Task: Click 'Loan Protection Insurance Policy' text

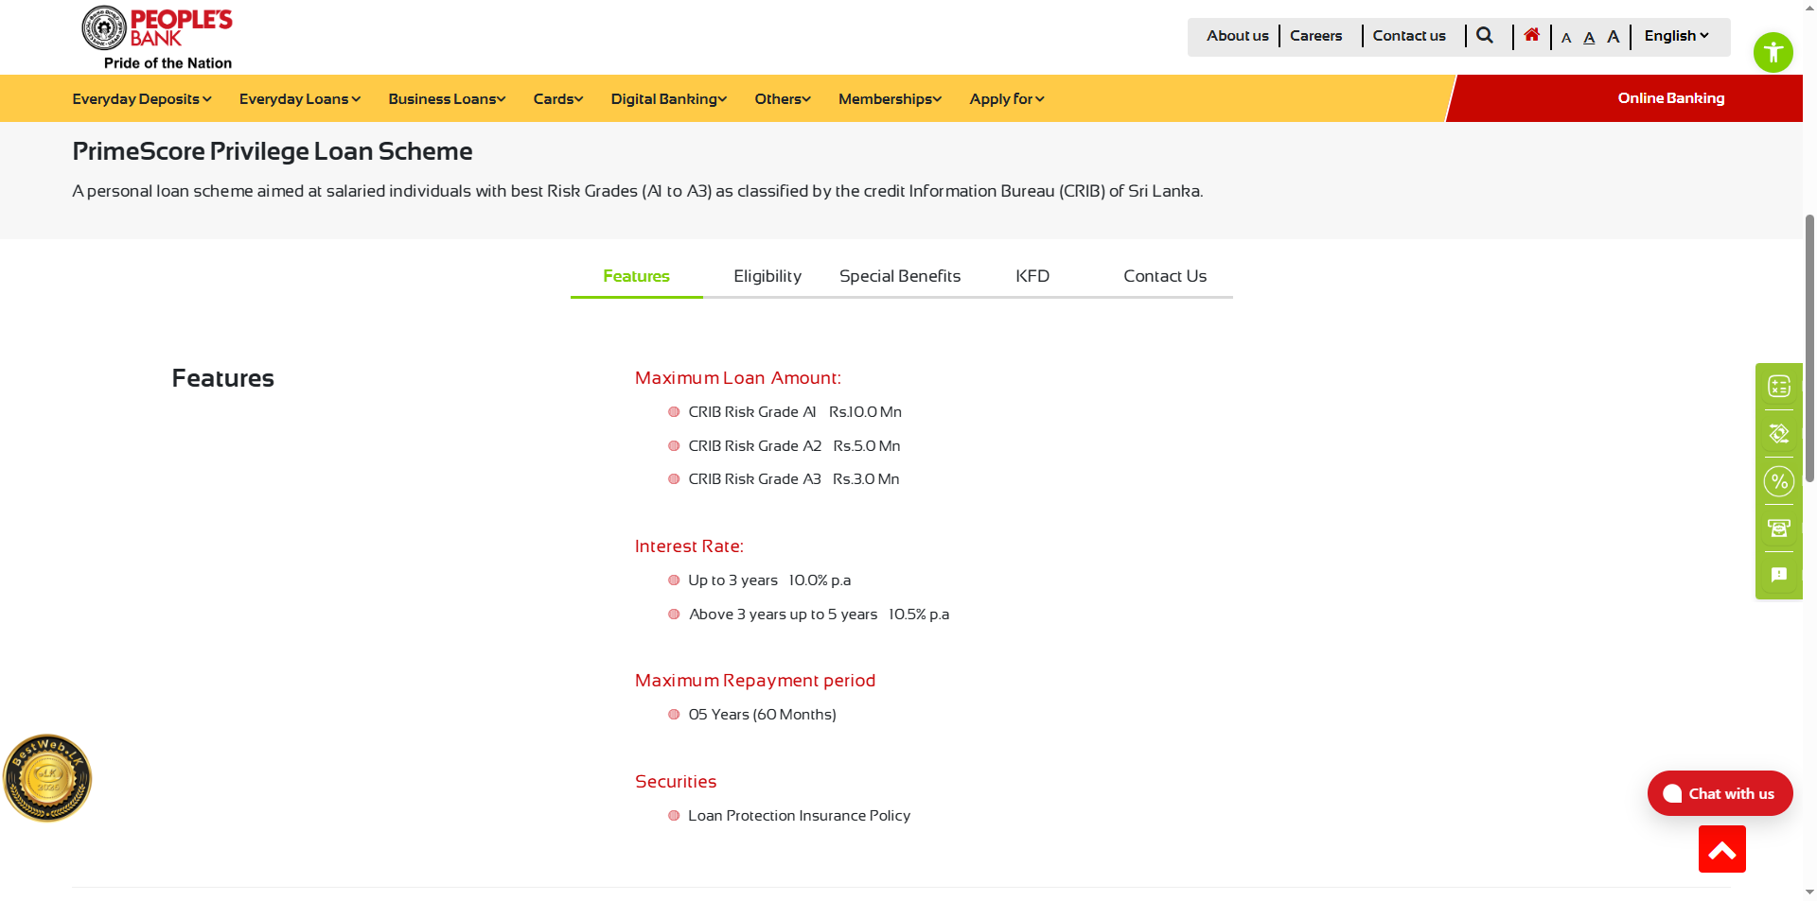Action: (799, 816)
